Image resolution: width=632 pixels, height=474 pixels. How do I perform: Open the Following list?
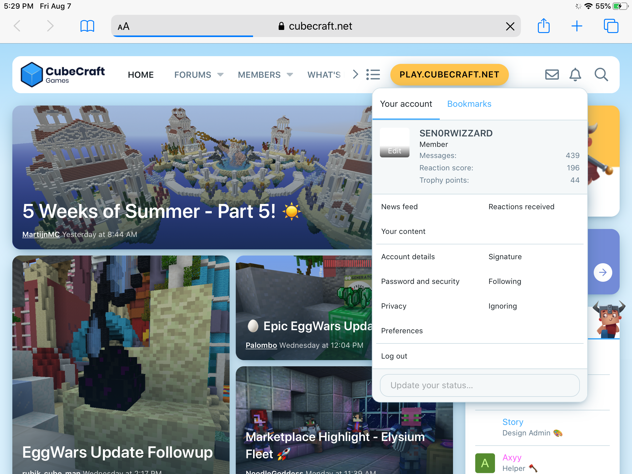[x=505, y=281]
